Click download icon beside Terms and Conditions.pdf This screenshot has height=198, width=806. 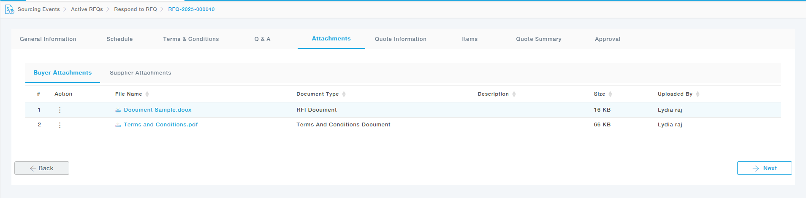(x=118, y=125)
